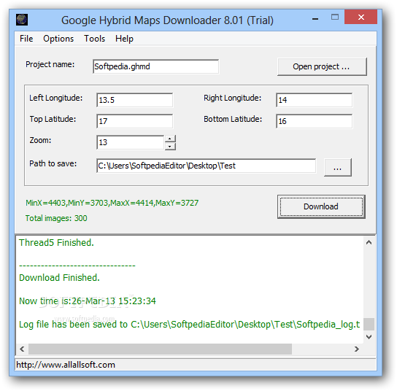Click the log's vertical scroll down arrow

[369, 337]
